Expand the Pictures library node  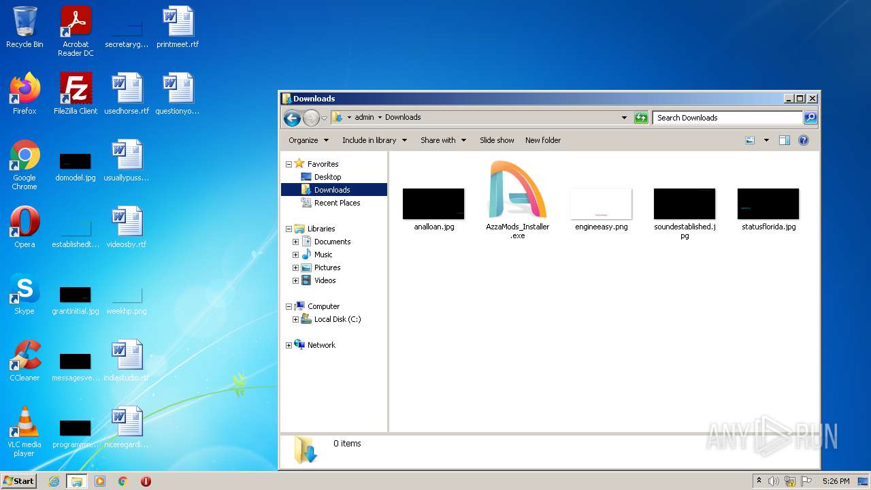click(295, 267)
